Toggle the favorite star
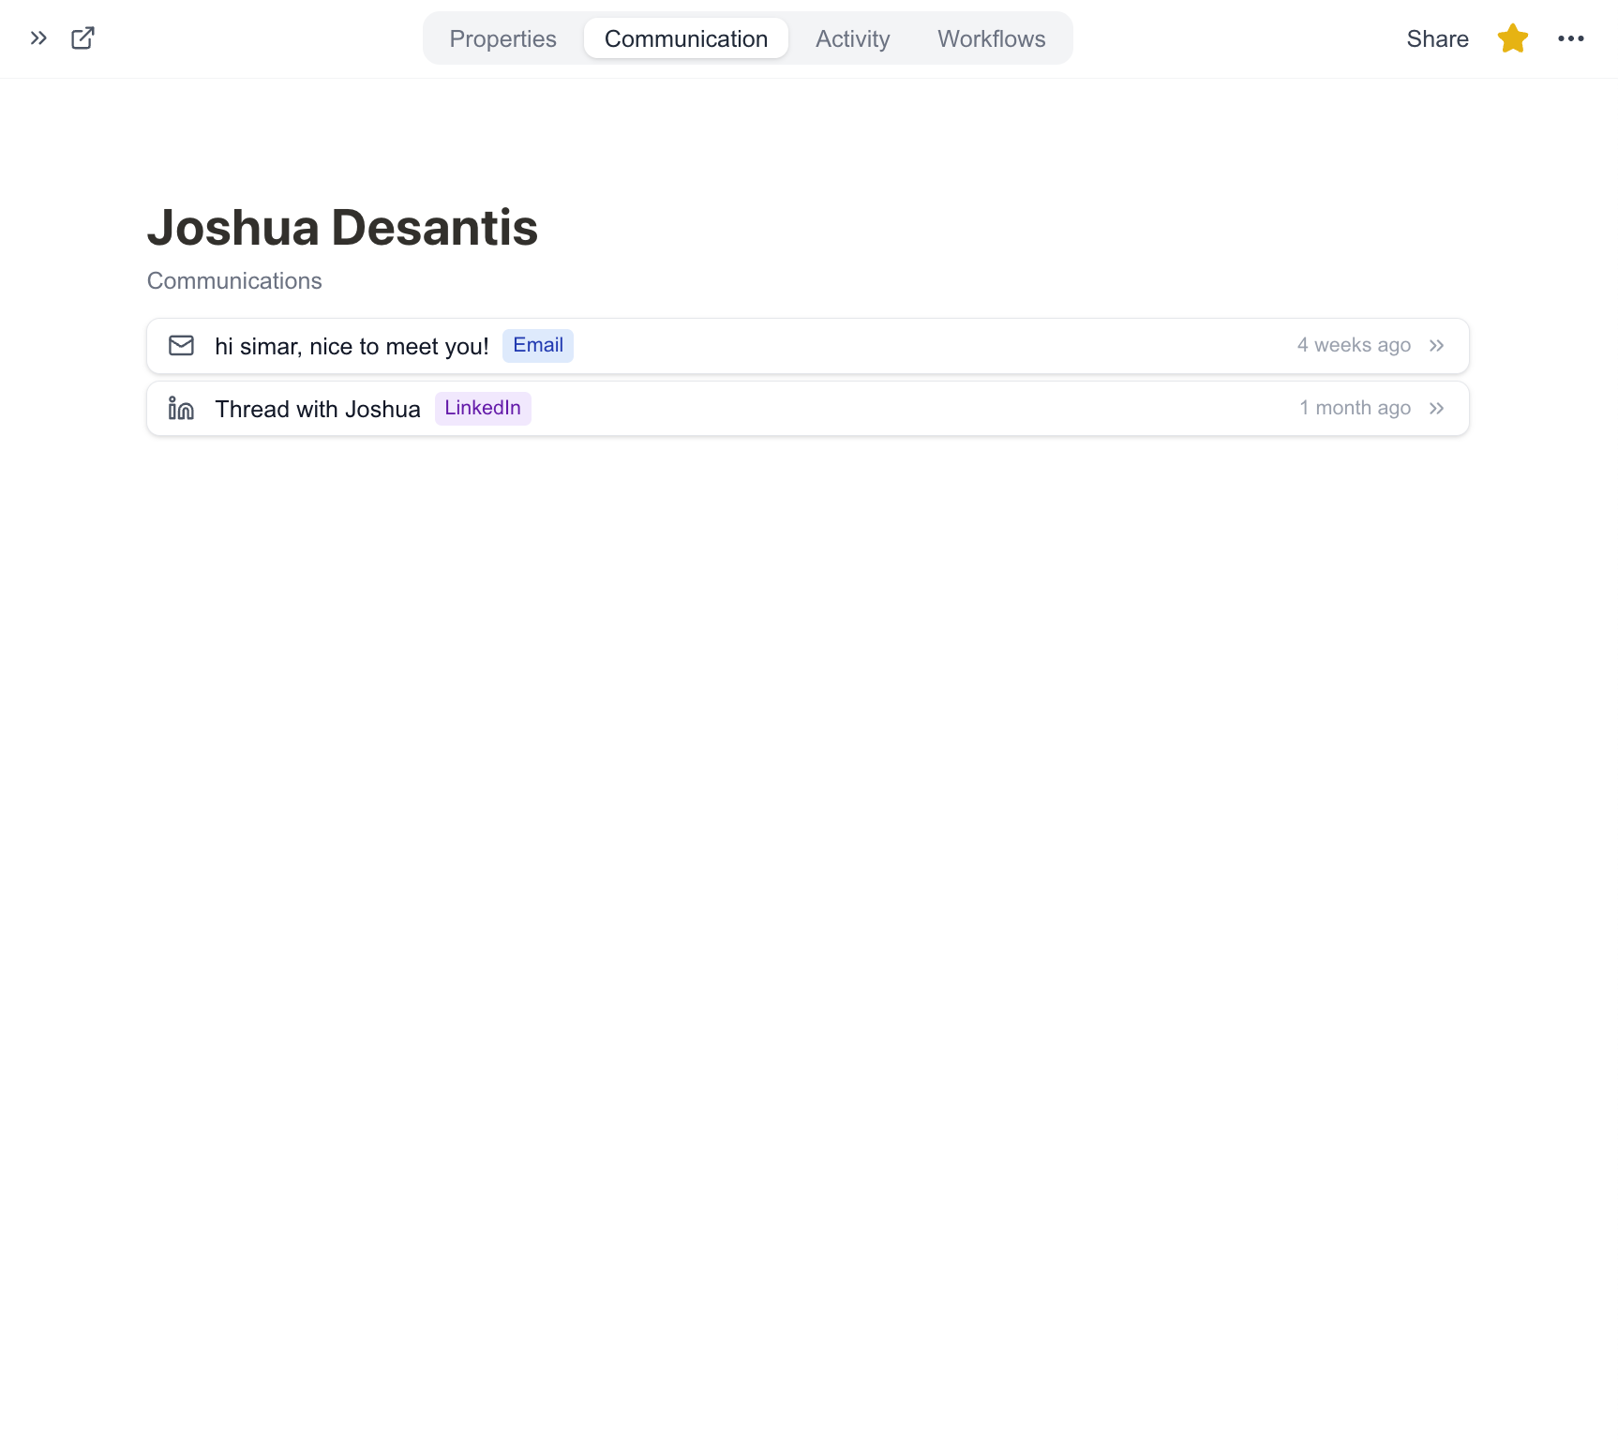Viewport: 1618px width, 1455px height. (x=1512, y=38)
